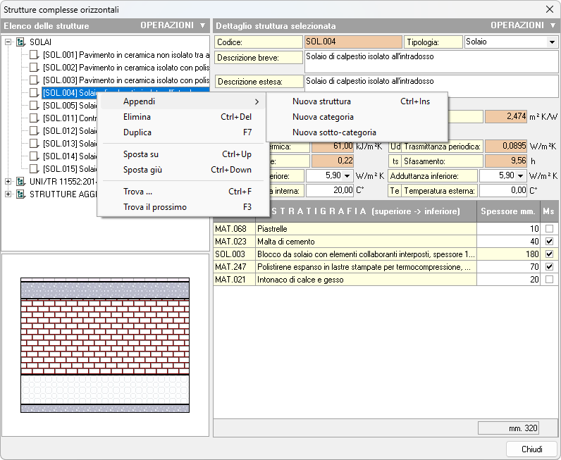This screenshot has height=460, width=561.
Task: Select Duplica in the context menu
Action: pos(137,132)
